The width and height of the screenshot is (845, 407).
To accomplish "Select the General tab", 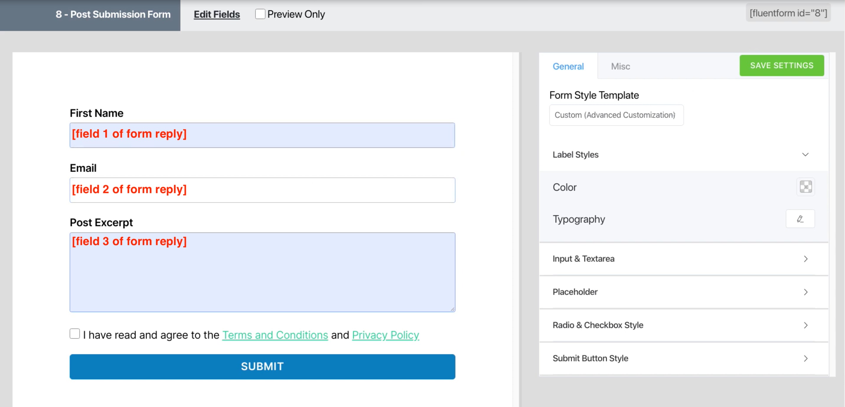I will pyautogui.click(x=568, y=66).
